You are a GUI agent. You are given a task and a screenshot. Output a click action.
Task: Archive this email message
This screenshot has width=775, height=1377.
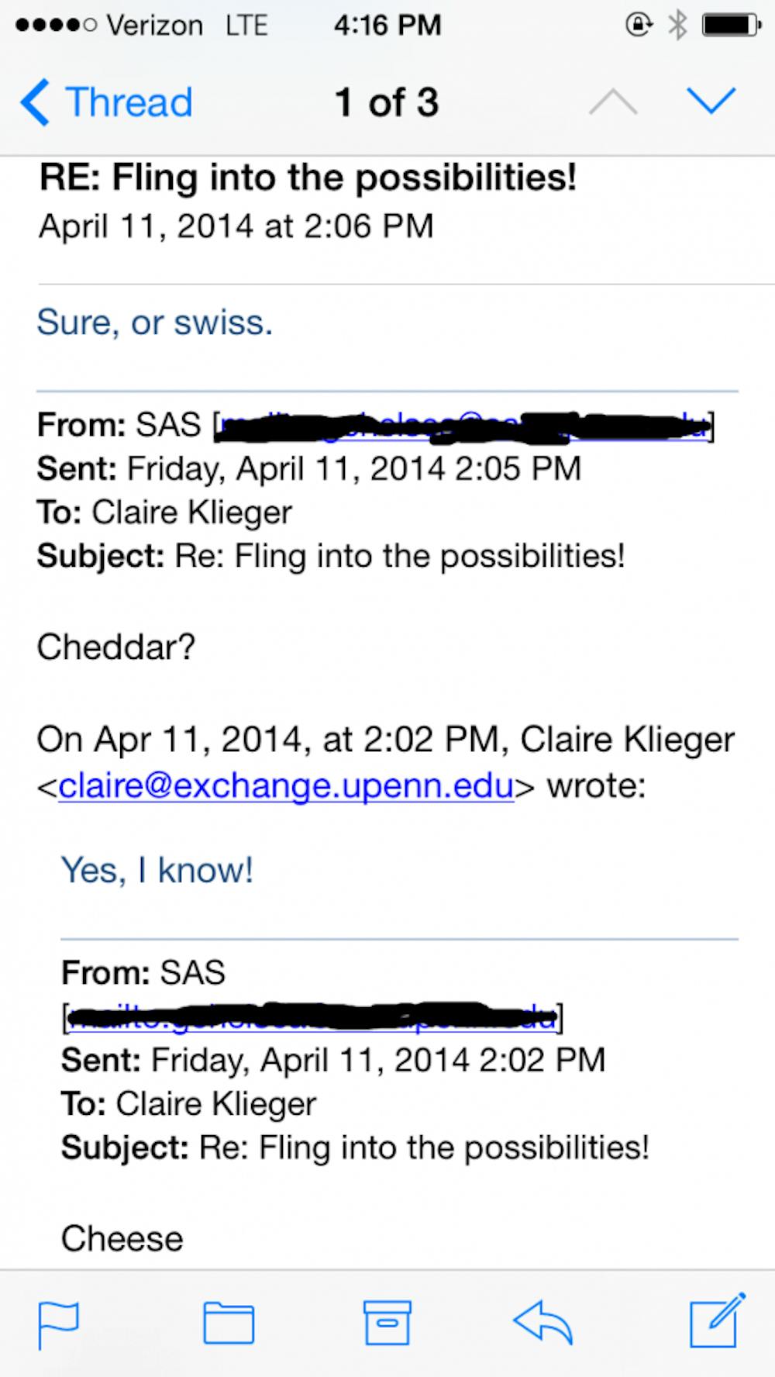click(387, 1323)
